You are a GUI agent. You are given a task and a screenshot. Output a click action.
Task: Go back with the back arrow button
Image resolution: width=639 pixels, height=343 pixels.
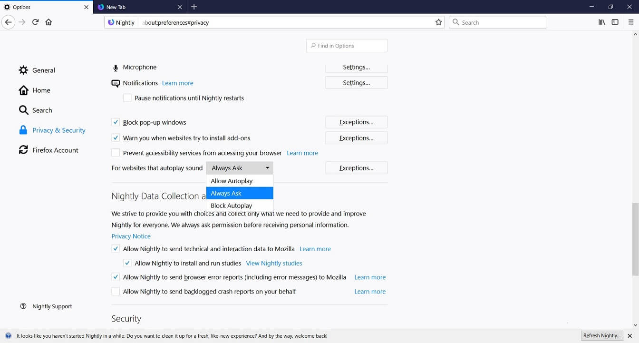coord(8,22)
